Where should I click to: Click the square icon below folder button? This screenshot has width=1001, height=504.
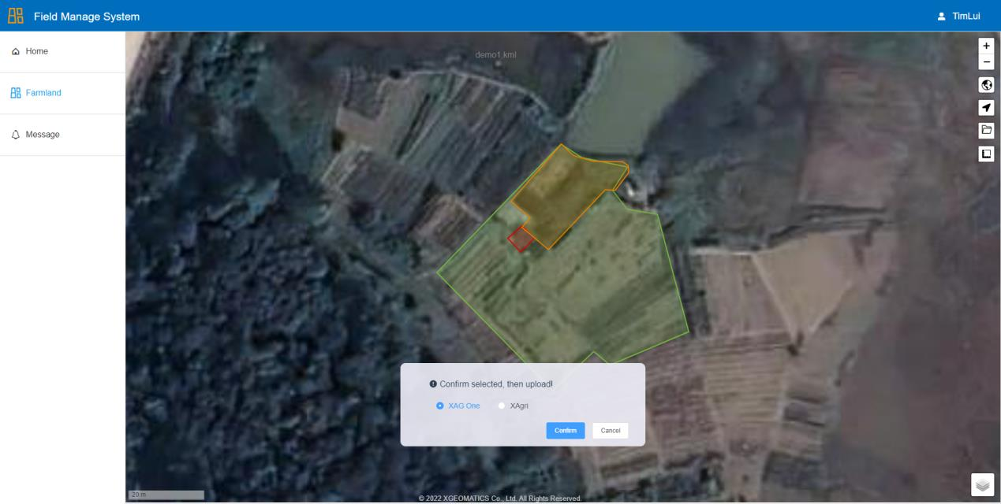pyautogui.click(x=986, y=154)
